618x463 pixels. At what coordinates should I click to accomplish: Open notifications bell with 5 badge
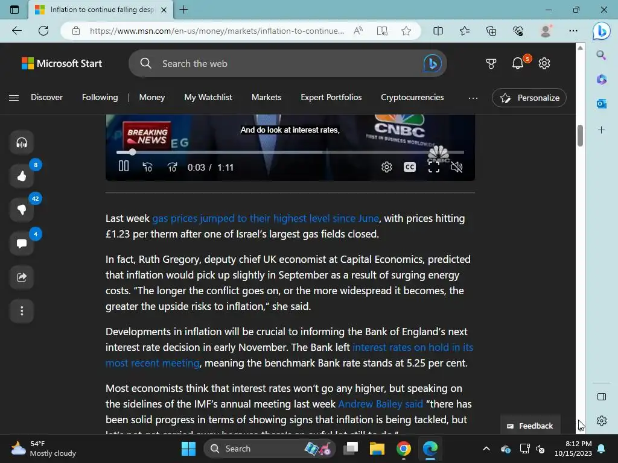coord(518,63)
